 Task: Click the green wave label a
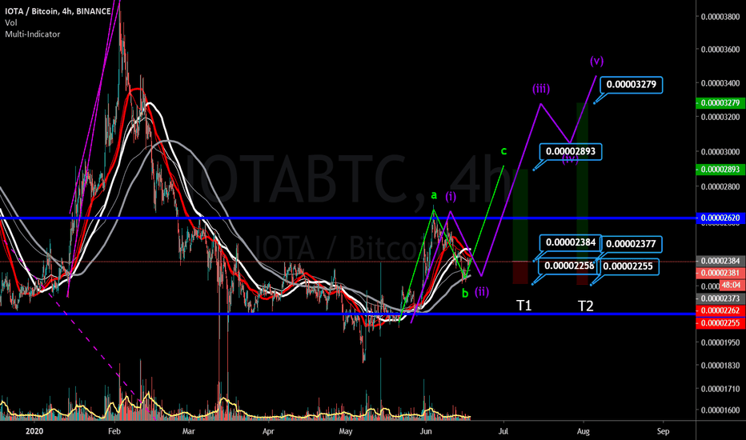433,195
